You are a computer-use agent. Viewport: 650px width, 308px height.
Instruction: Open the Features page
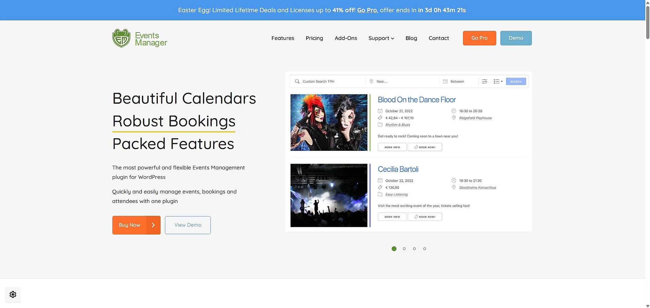pos(283,38)
